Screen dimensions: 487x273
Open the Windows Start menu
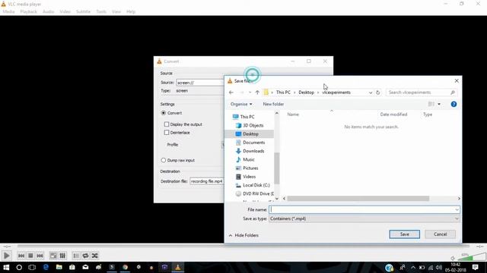(x=6, y=268)
